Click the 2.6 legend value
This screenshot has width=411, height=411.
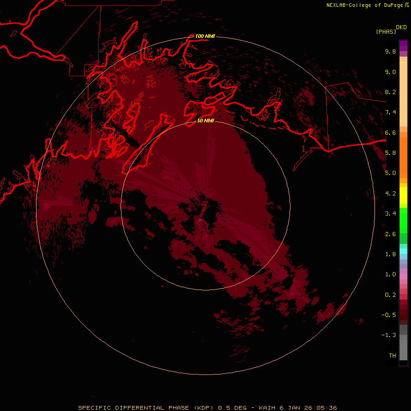(390, 234)
